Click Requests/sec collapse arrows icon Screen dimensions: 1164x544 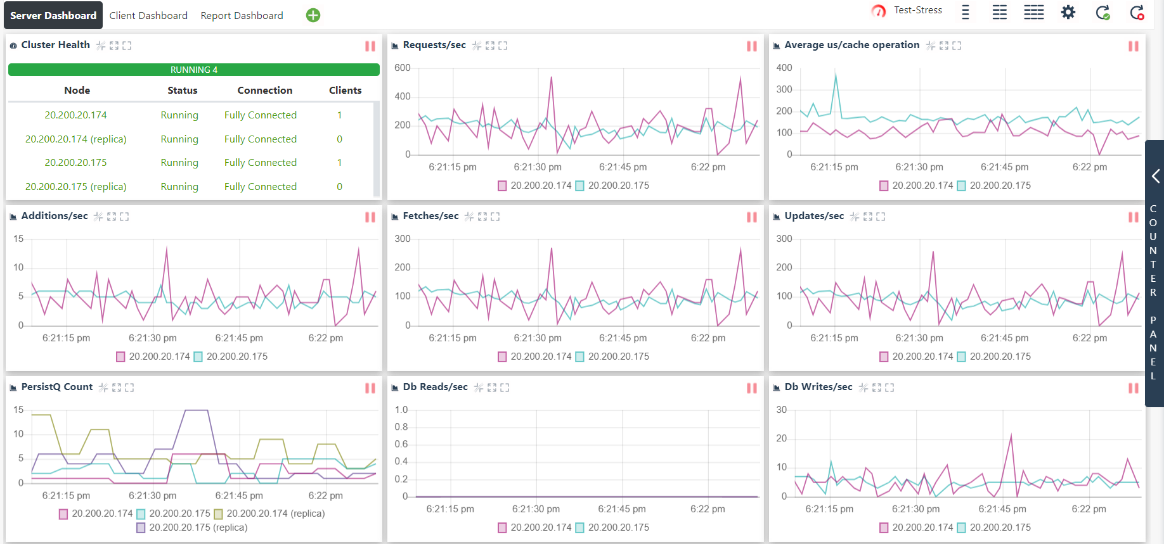477,46
